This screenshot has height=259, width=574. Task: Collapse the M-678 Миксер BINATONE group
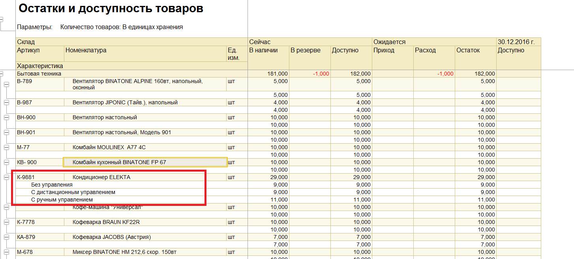coord(6,252)
